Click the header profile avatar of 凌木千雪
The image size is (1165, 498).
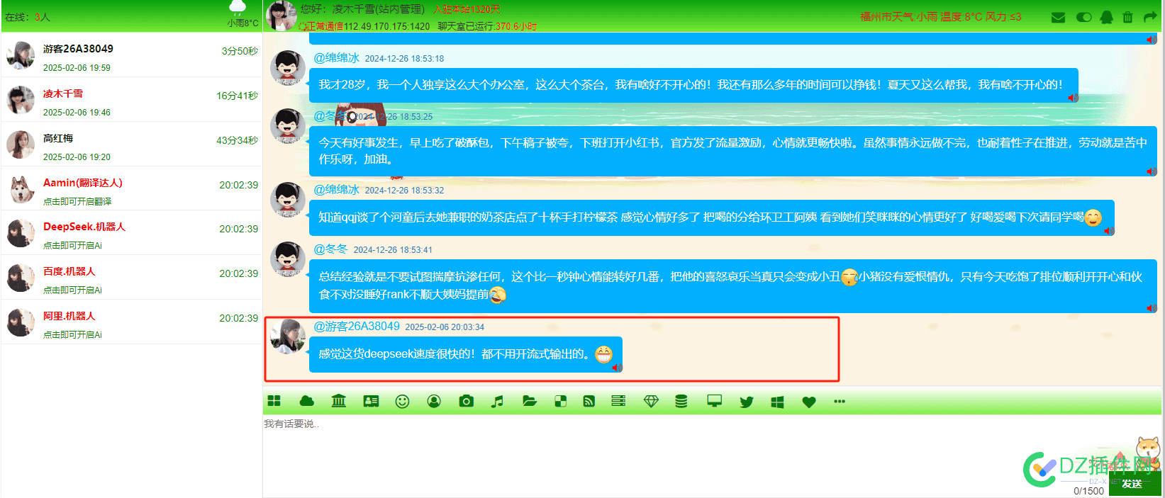point(281,16)
